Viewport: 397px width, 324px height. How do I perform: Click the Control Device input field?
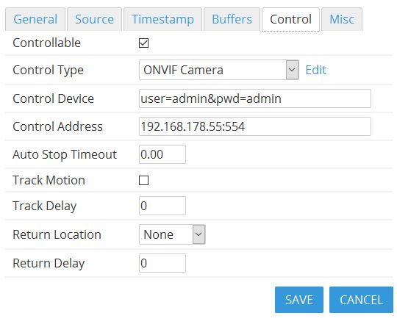tap(255, 98)
